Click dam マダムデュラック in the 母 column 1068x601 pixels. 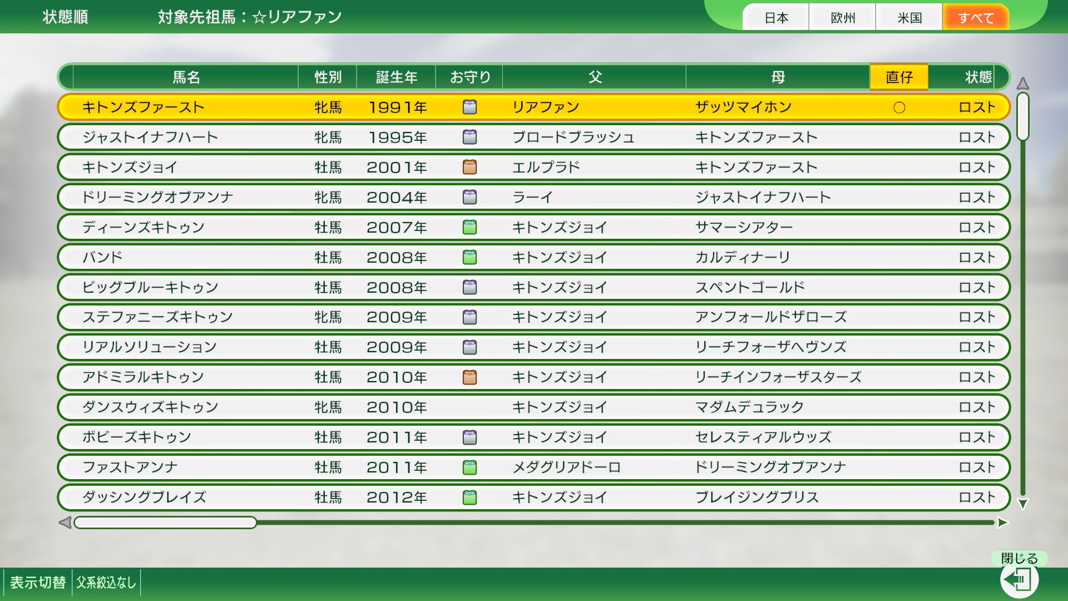[x=749, y=407]
